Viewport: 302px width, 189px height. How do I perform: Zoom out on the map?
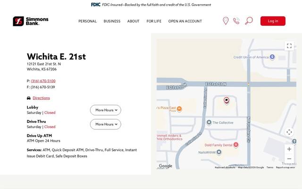[289, 159]
